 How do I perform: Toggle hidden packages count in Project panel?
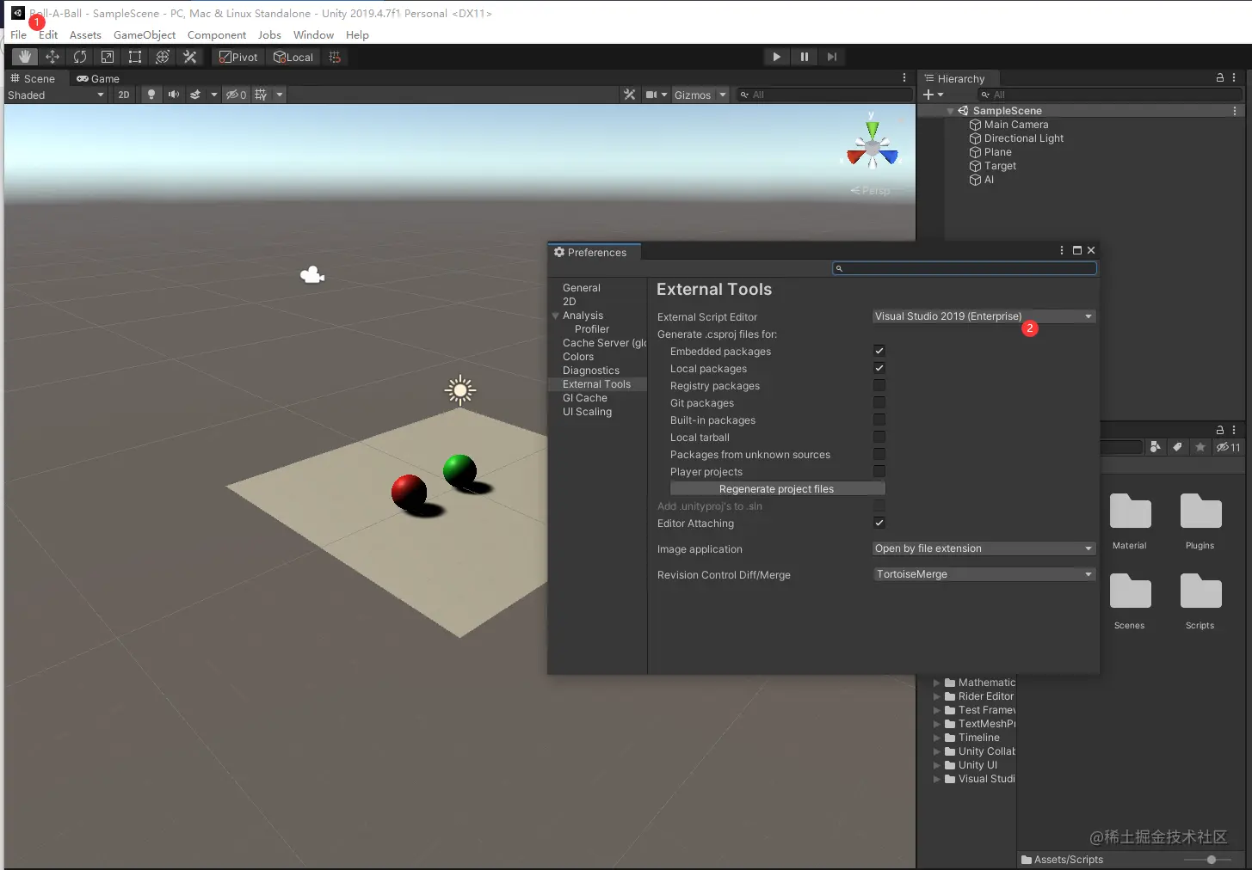click(1228, 447)
